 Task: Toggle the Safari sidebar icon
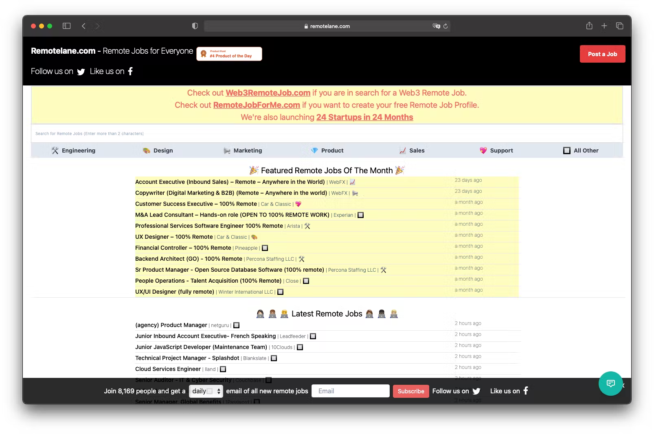click(x=67, y=26)
